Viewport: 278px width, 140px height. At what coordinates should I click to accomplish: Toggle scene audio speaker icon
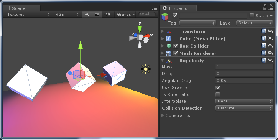pos(107,14)
